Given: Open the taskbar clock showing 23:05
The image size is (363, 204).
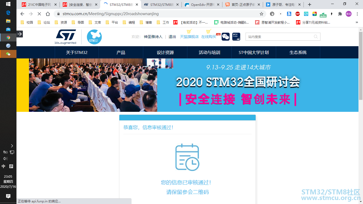Looking at the screenshot, I should click(8, 181).
